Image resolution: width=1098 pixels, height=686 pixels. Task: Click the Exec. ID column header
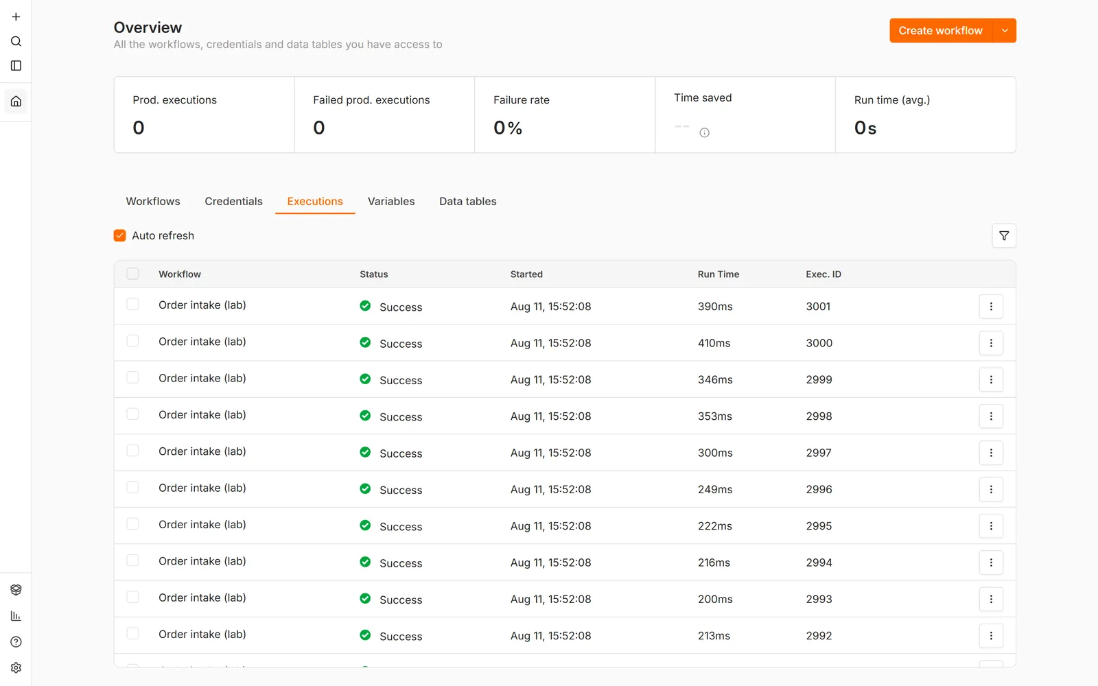tap(823, 274)
